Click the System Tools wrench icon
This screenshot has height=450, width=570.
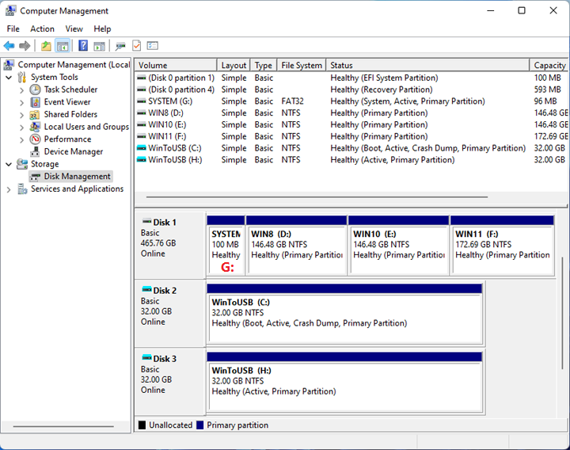[x=22, y=77]
